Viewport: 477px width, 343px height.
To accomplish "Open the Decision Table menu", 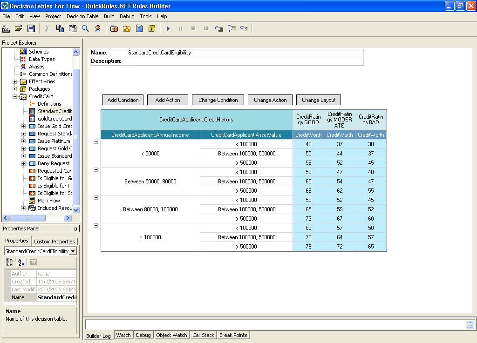I will 82,16.
